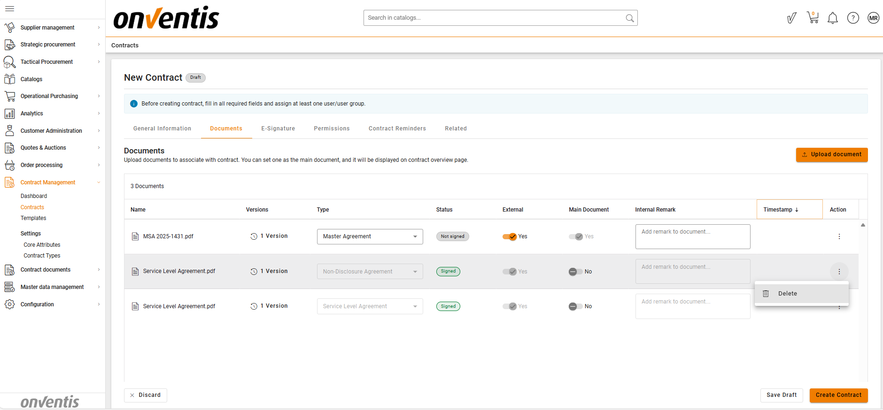Click the remark field for MSA 2025-1431.pdf
The width and height of the screenshot is (883, 410).
pos(692,236)
